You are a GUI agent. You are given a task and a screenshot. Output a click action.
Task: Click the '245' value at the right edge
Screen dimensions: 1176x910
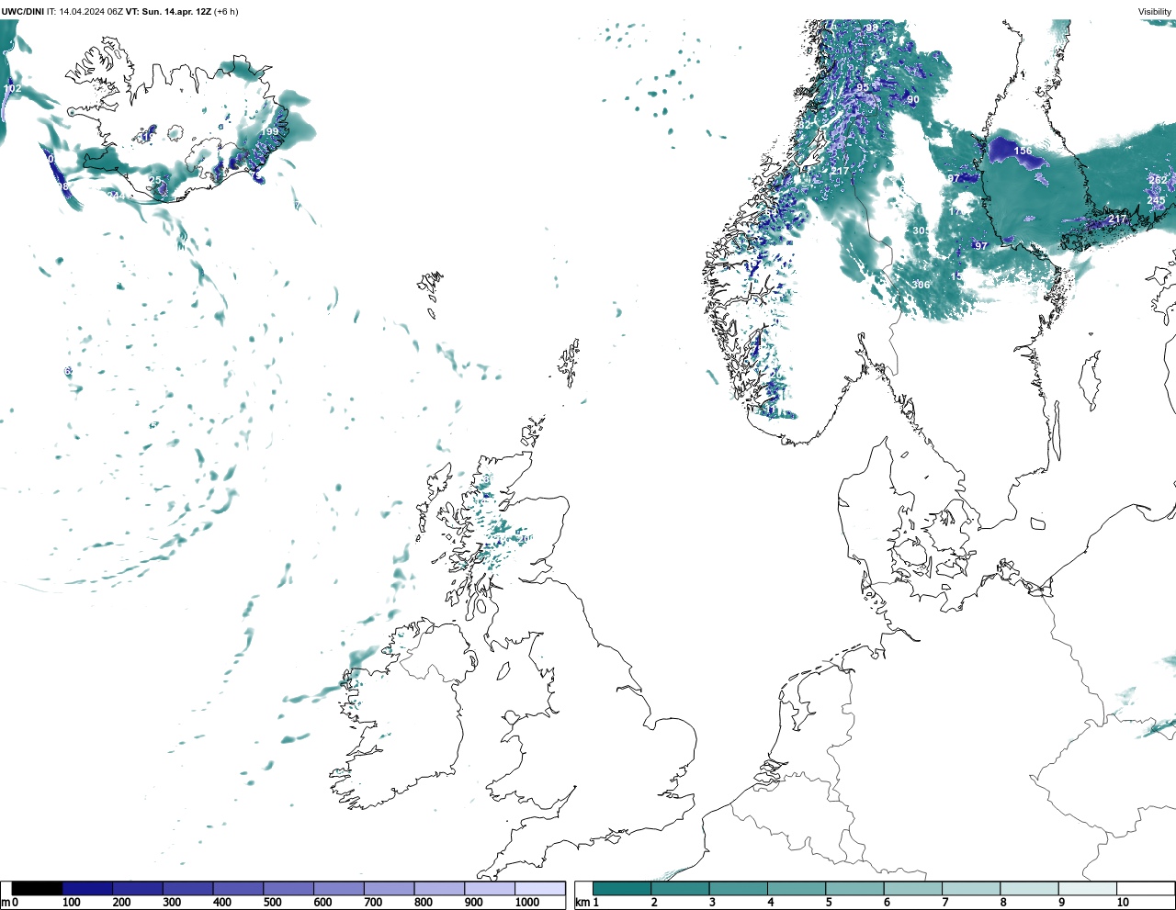tap(1156, 200)
